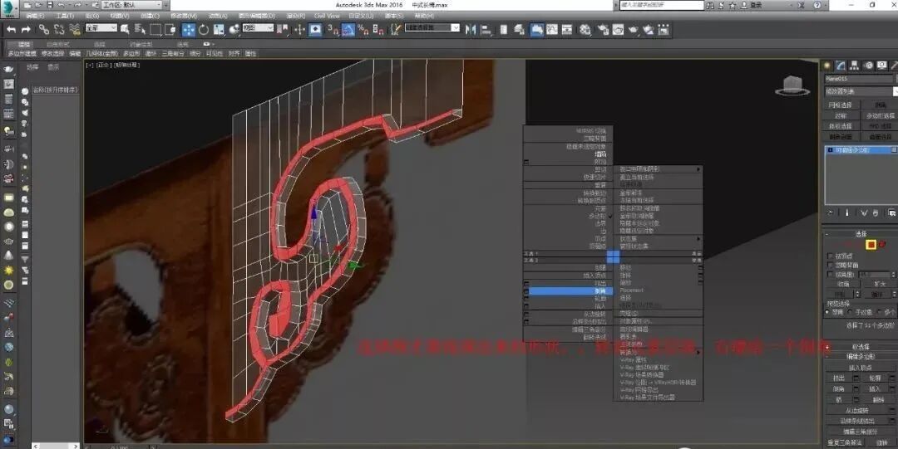Open the 编辑(E) menu
Image resolution: width=898 pixels, height=449 pixels.
click(x=35, y=16)
